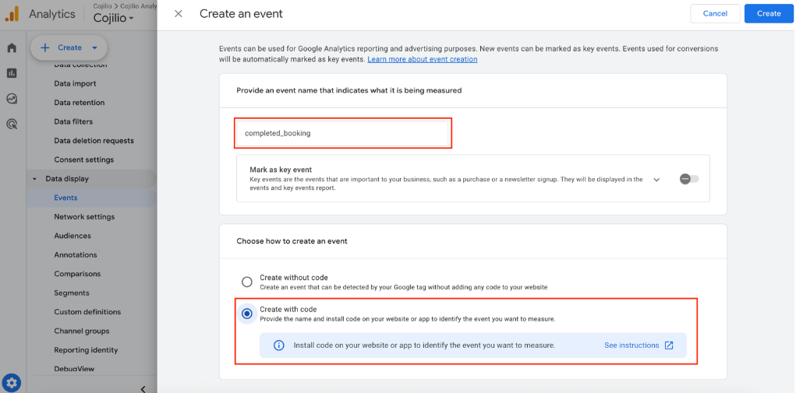
Task: Collapse the Data display section
Action: (x=34, y=179)
